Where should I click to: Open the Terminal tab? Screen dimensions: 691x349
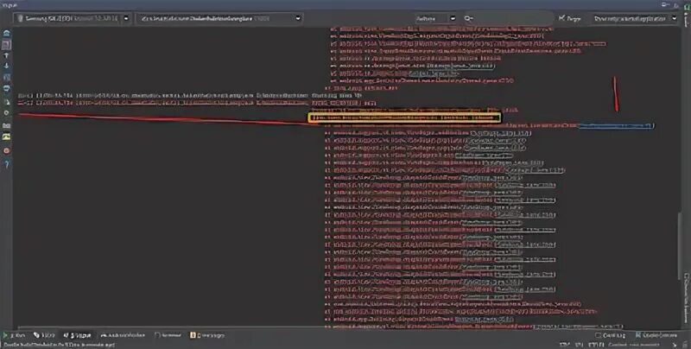[168, 335]
